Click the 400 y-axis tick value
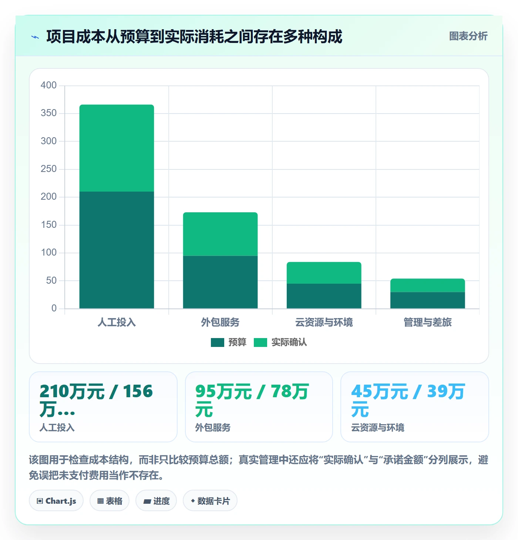 coord(49,85)
